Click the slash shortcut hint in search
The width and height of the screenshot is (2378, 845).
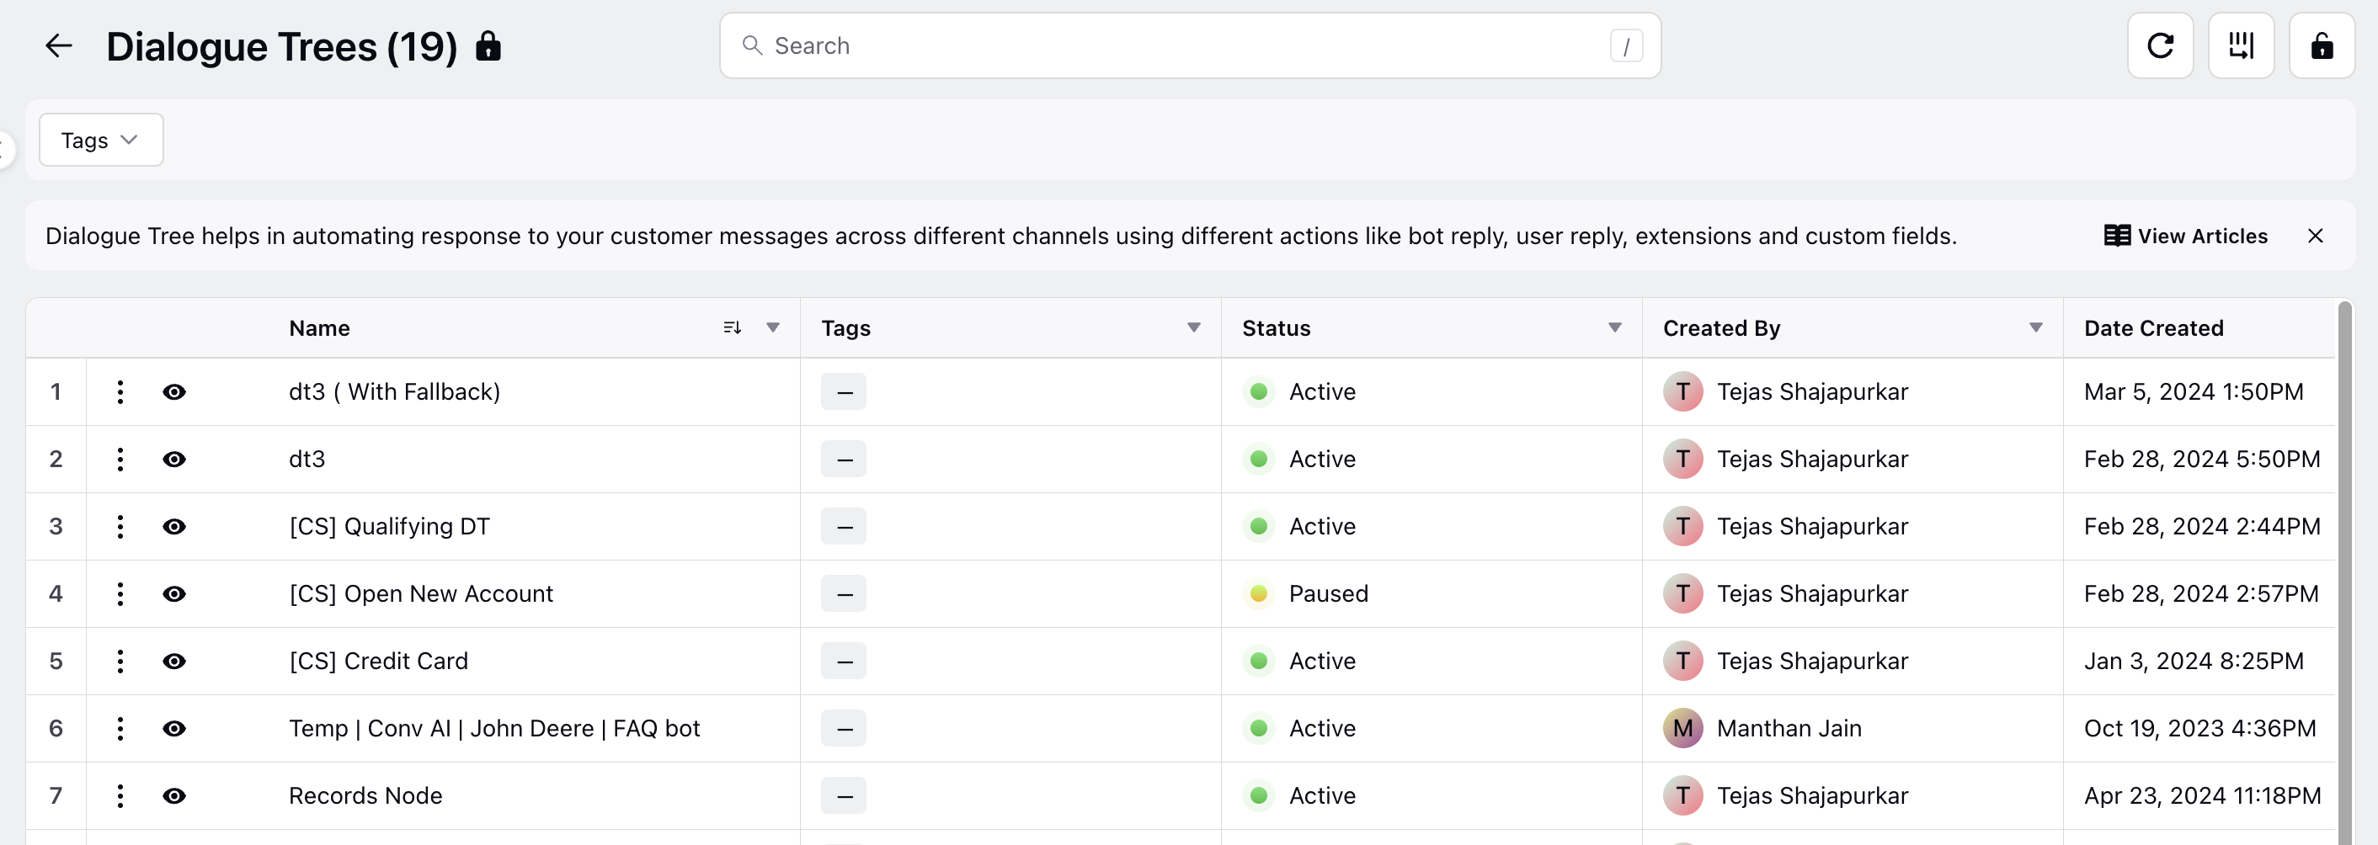click(1626, 46)
